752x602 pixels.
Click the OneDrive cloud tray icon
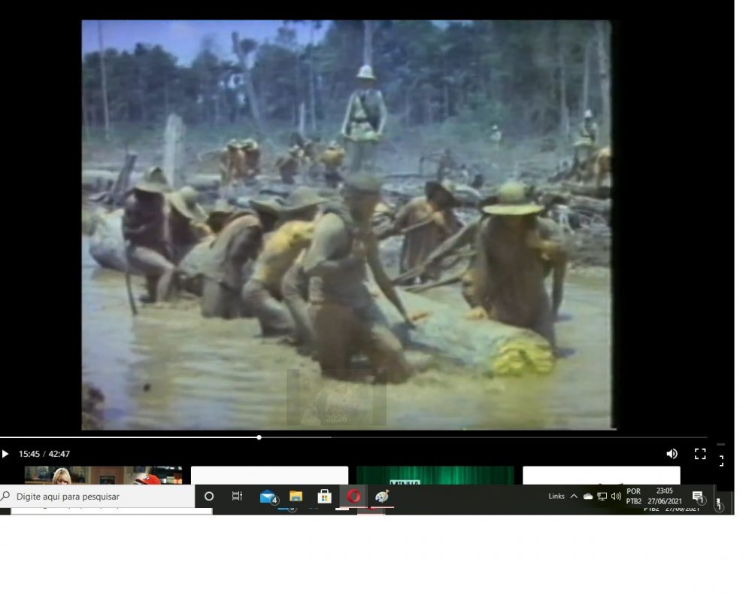(x=588, y=497)
